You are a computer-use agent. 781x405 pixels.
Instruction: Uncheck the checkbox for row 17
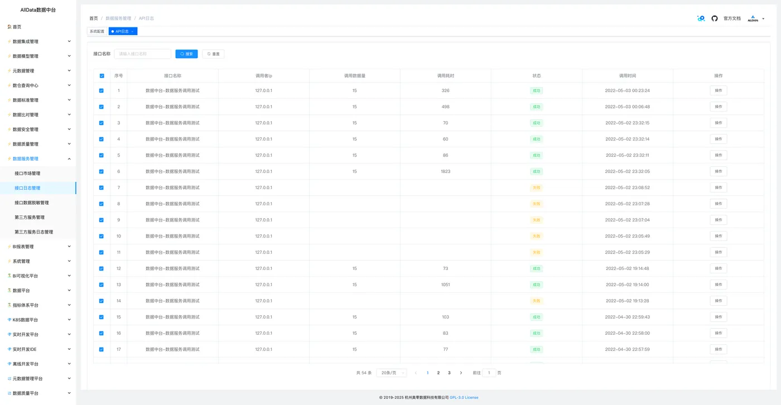102,349
